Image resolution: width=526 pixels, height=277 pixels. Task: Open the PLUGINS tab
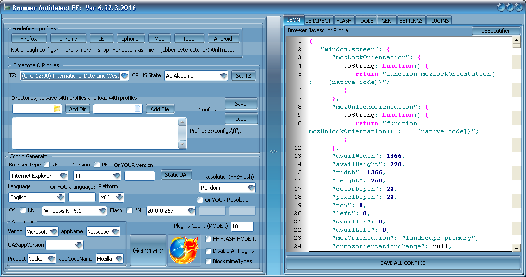pyautogui.click(x=438, y=21)
